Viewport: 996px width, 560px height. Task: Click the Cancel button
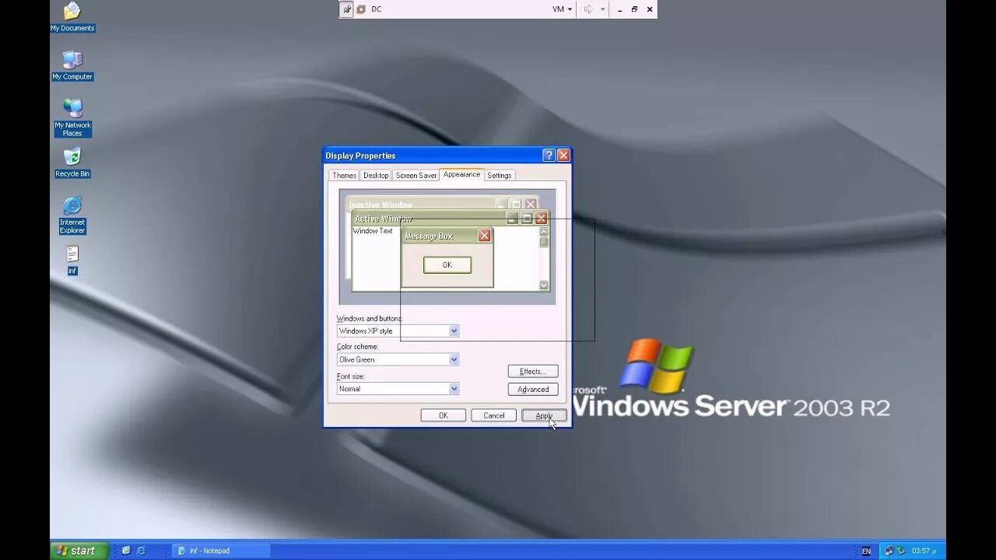pyautogui.click(x=494, y=416)
